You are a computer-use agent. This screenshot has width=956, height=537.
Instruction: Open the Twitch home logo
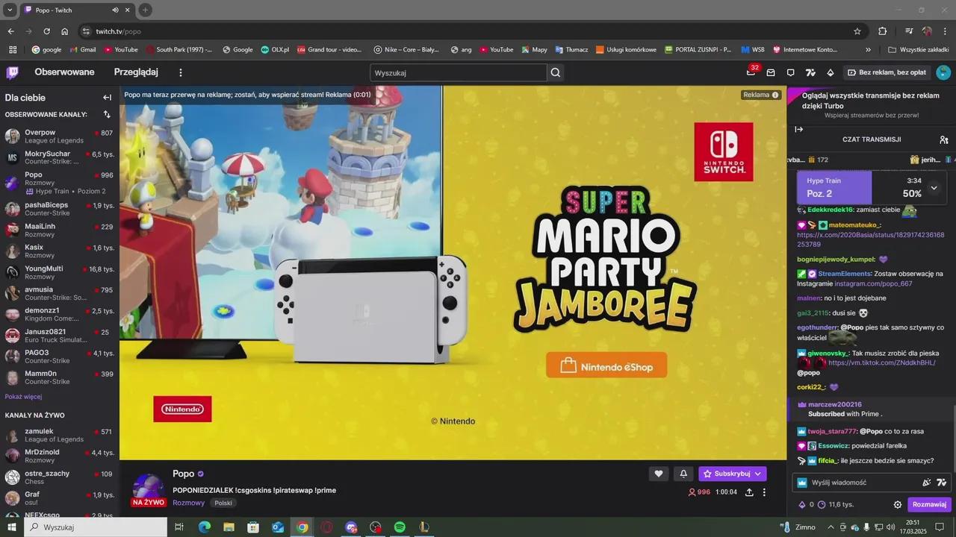[12, 72]
